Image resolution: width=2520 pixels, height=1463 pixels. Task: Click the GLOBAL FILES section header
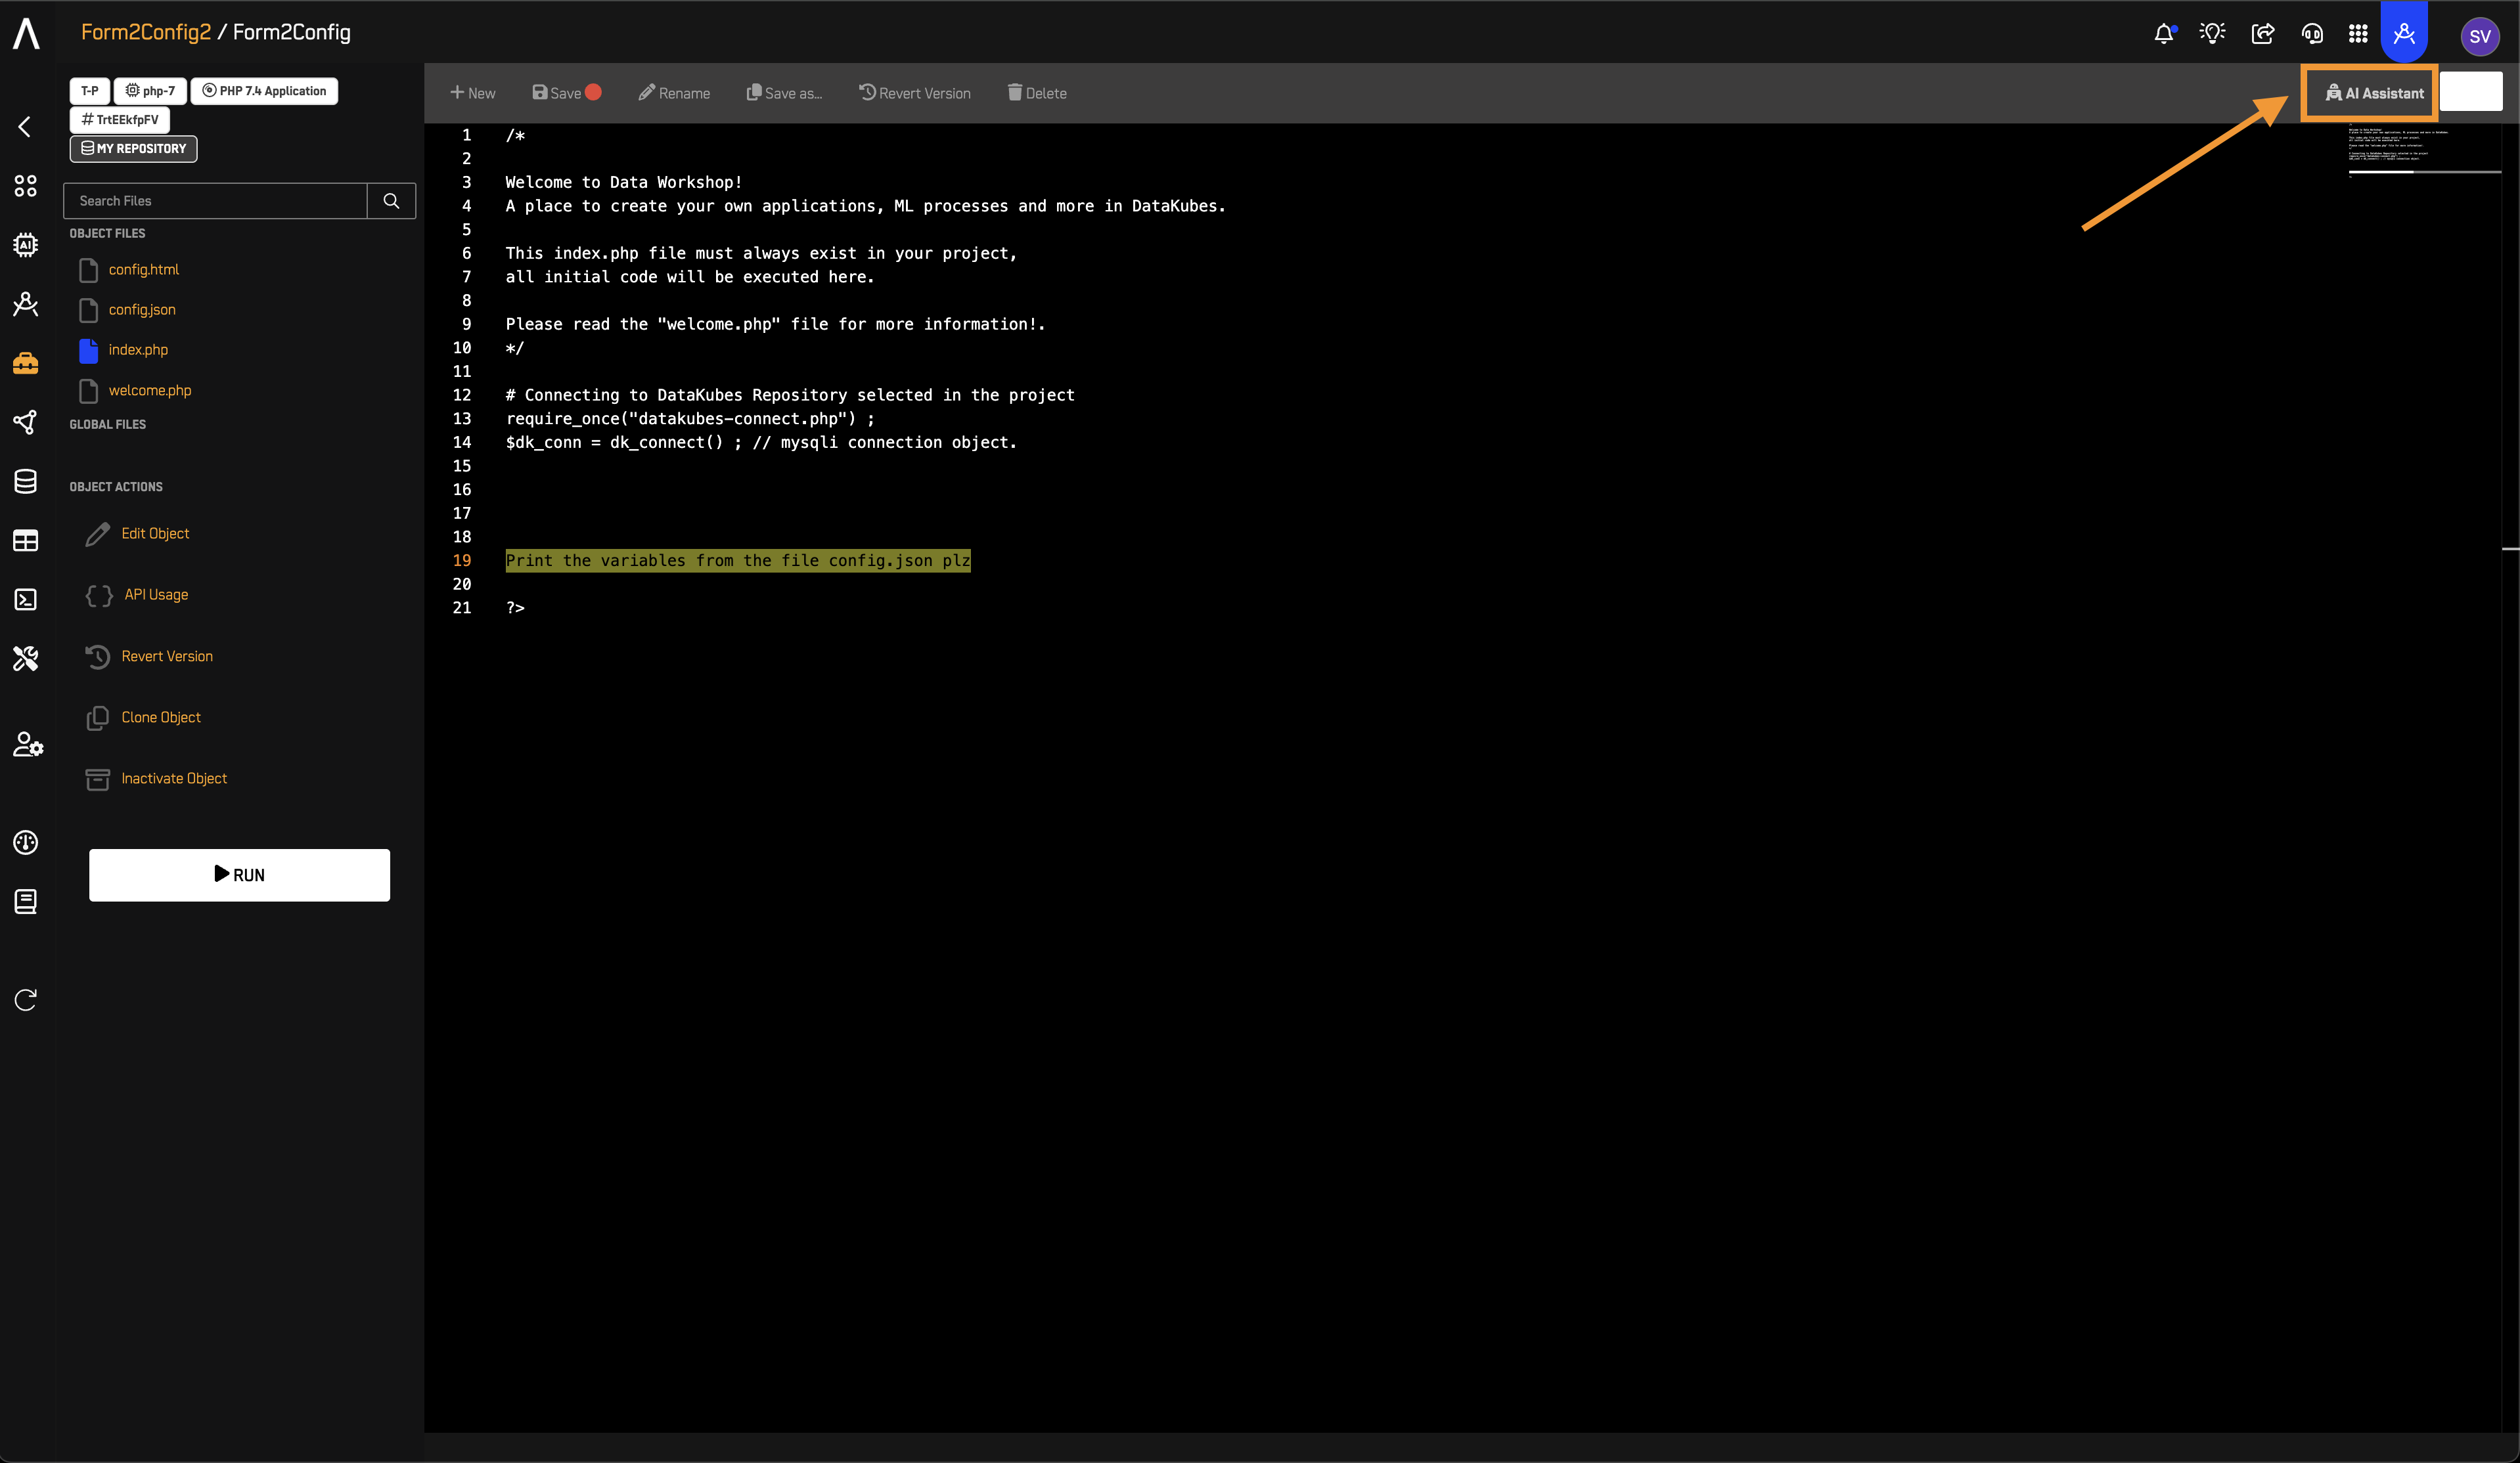107,425
